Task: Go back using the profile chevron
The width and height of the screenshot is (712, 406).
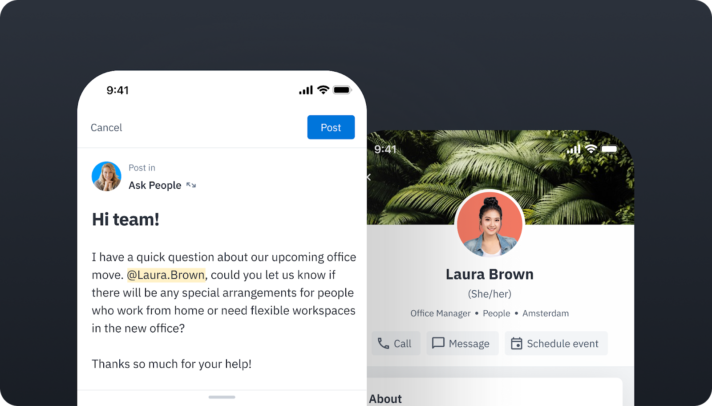Action: point(369,177)
